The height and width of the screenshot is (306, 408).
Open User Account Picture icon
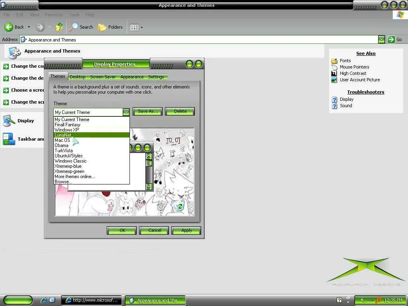click(334, 80)
